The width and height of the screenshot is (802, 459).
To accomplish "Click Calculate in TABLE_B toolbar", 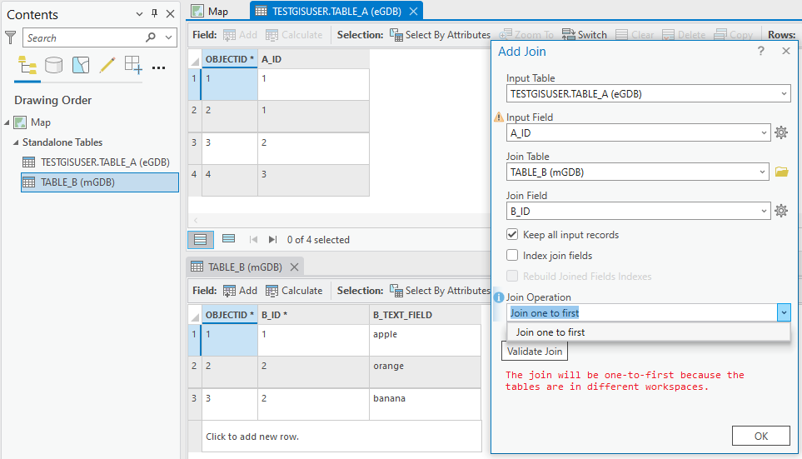I will [x=294, y=291].
